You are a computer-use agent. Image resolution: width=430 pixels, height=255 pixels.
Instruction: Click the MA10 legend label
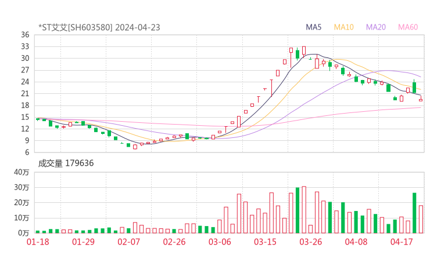click(x=343, y=27)
